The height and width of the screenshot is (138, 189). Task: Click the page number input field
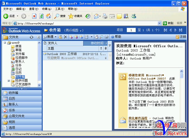pos(131,30)
